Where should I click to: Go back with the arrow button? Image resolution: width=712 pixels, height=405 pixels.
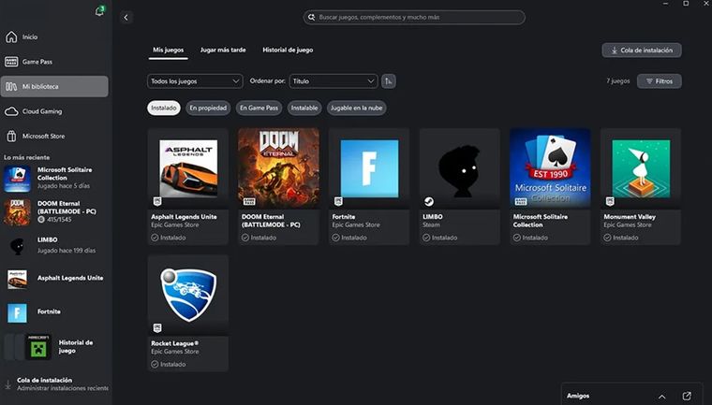pyautogui.click(x=126, y=17)
